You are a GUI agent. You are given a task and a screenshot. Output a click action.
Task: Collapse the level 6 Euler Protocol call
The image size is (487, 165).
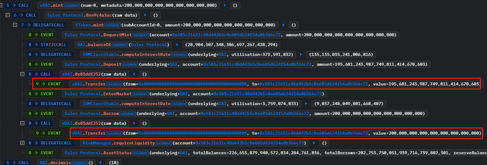pyautogui.click(x=8, y=15)
